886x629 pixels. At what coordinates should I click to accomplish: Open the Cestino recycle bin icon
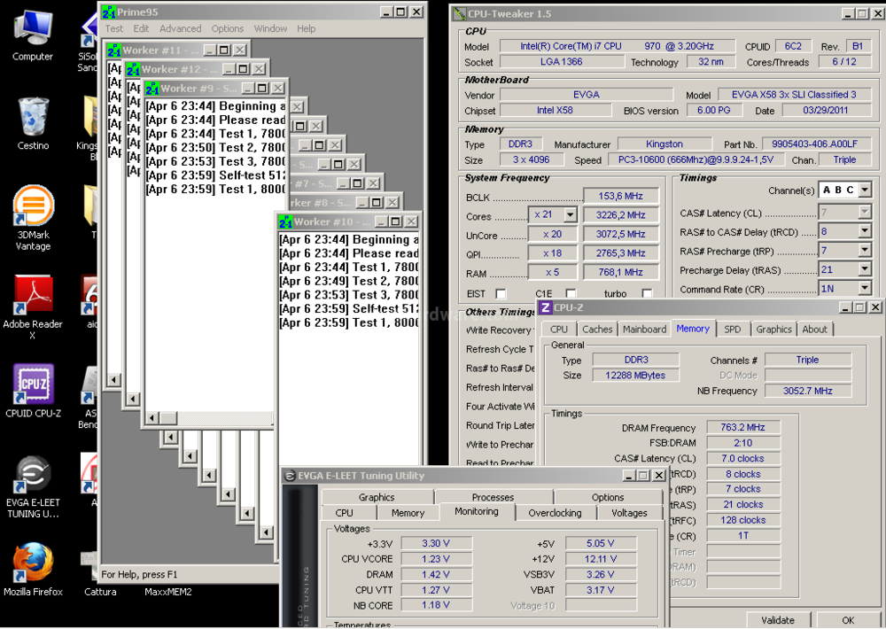point(33,124)
